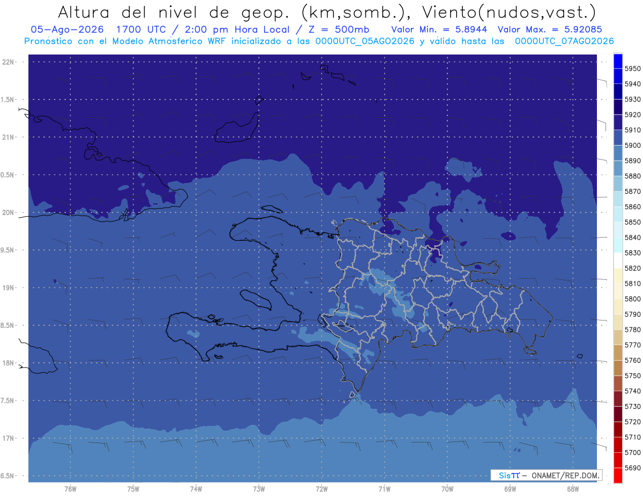Click the '20N' latitude label
The width and height of the screenshot is (643, 496).
8,212
